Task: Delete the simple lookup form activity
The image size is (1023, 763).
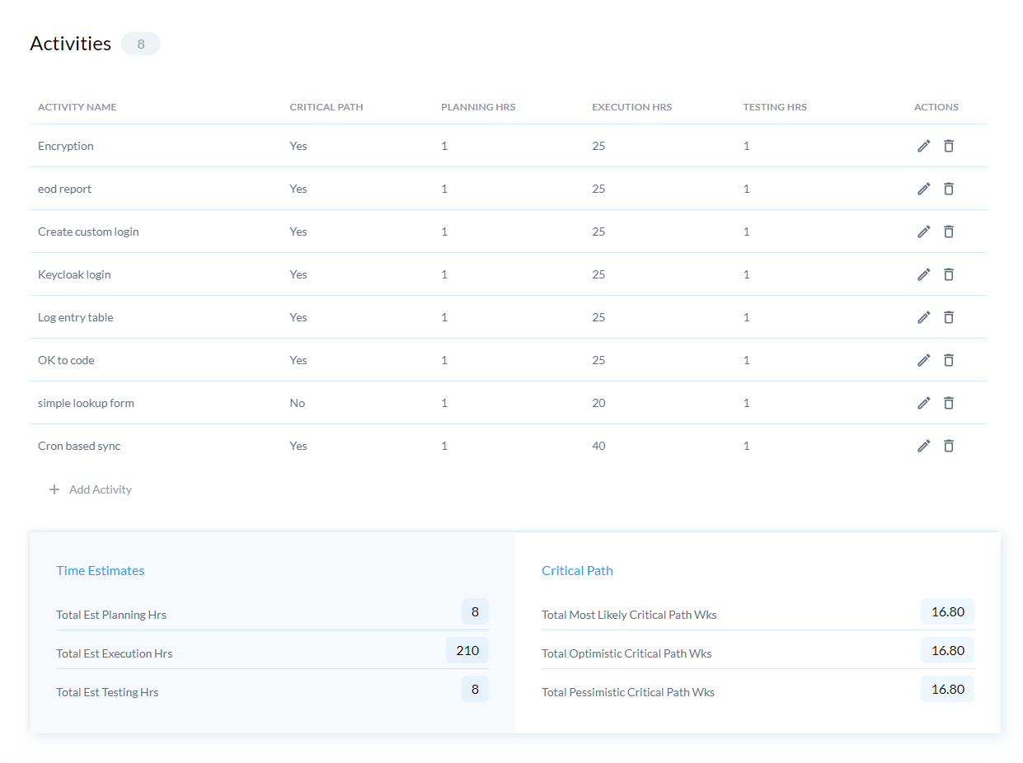Action: point(949,403)
